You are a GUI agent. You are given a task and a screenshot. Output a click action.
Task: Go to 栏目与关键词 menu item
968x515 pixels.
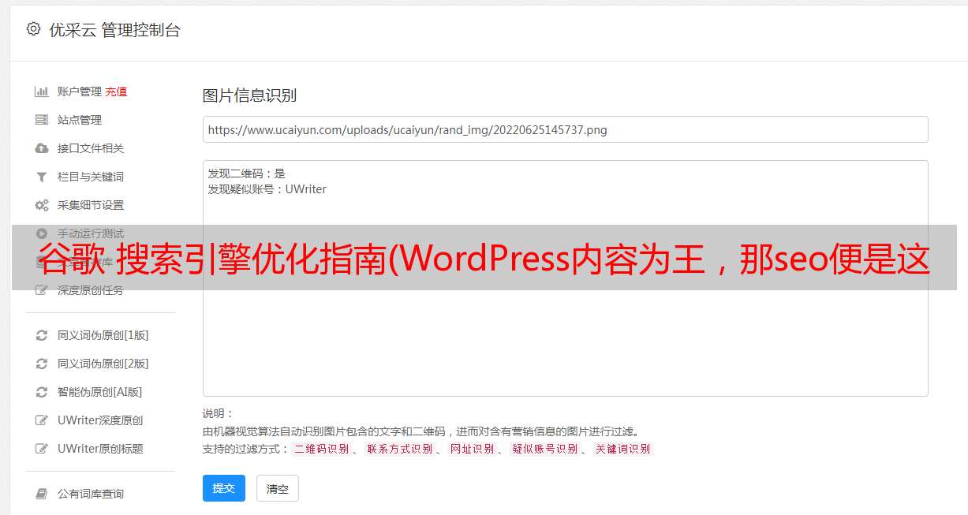pos(91,177)
